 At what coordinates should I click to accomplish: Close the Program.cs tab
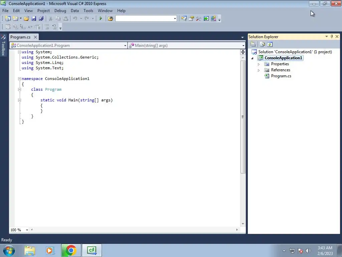tap(35, 37)
